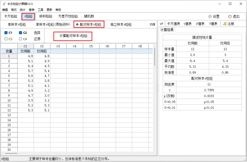This screenshot has height=162, width=247.
Task: Click the C1 column header
Action: (26, 46)
